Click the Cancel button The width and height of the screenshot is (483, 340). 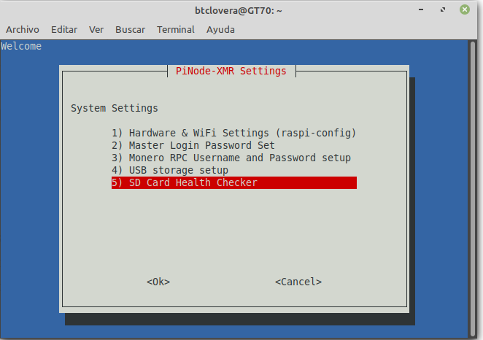pos(298,282)
